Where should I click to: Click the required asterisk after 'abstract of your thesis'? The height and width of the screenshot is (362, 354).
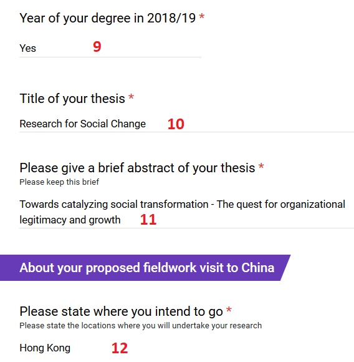point(261,166)
